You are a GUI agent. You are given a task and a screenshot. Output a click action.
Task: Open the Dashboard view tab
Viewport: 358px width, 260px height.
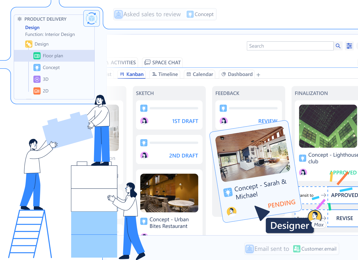pos(237,74)
